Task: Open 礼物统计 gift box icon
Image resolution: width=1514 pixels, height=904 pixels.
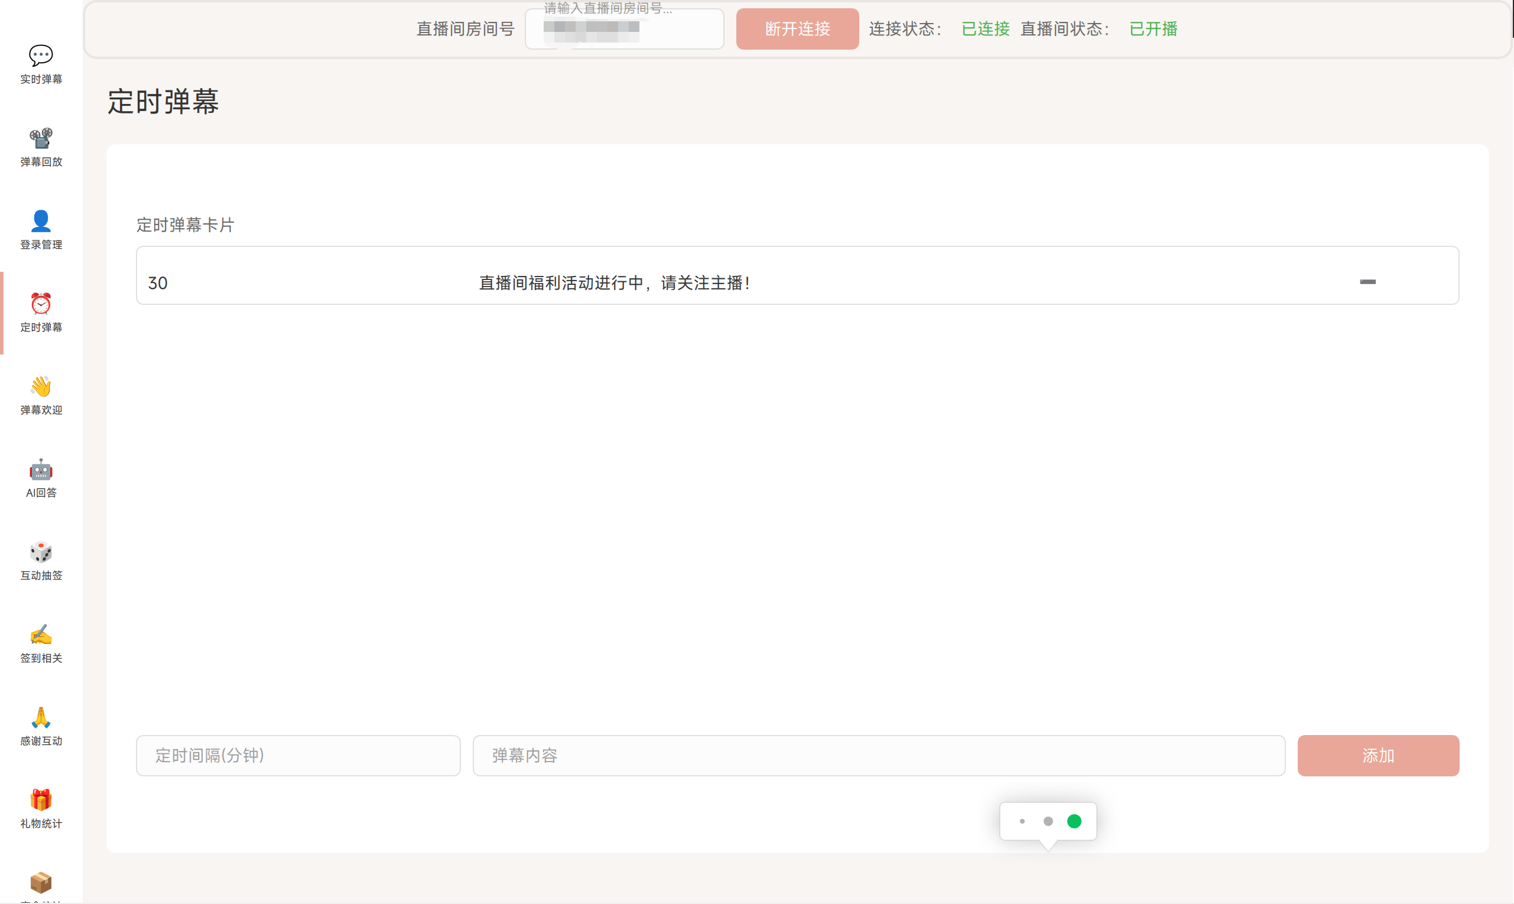Action: tap(41, 800)
